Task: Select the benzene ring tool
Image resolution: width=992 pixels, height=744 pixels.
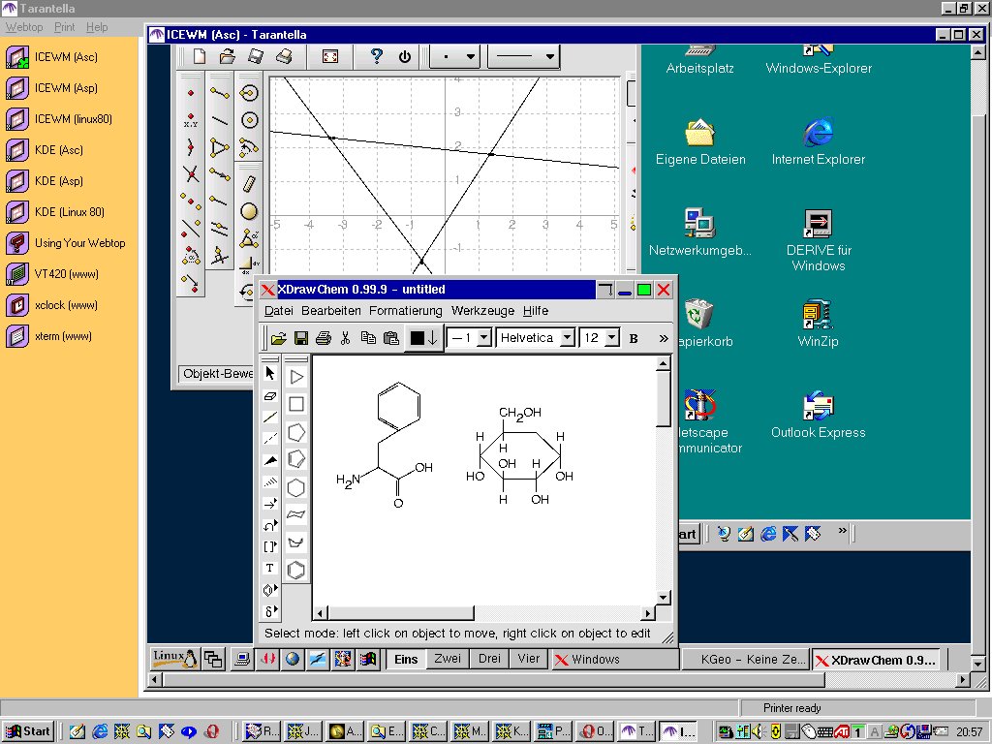Action: (x=296, y=570)
